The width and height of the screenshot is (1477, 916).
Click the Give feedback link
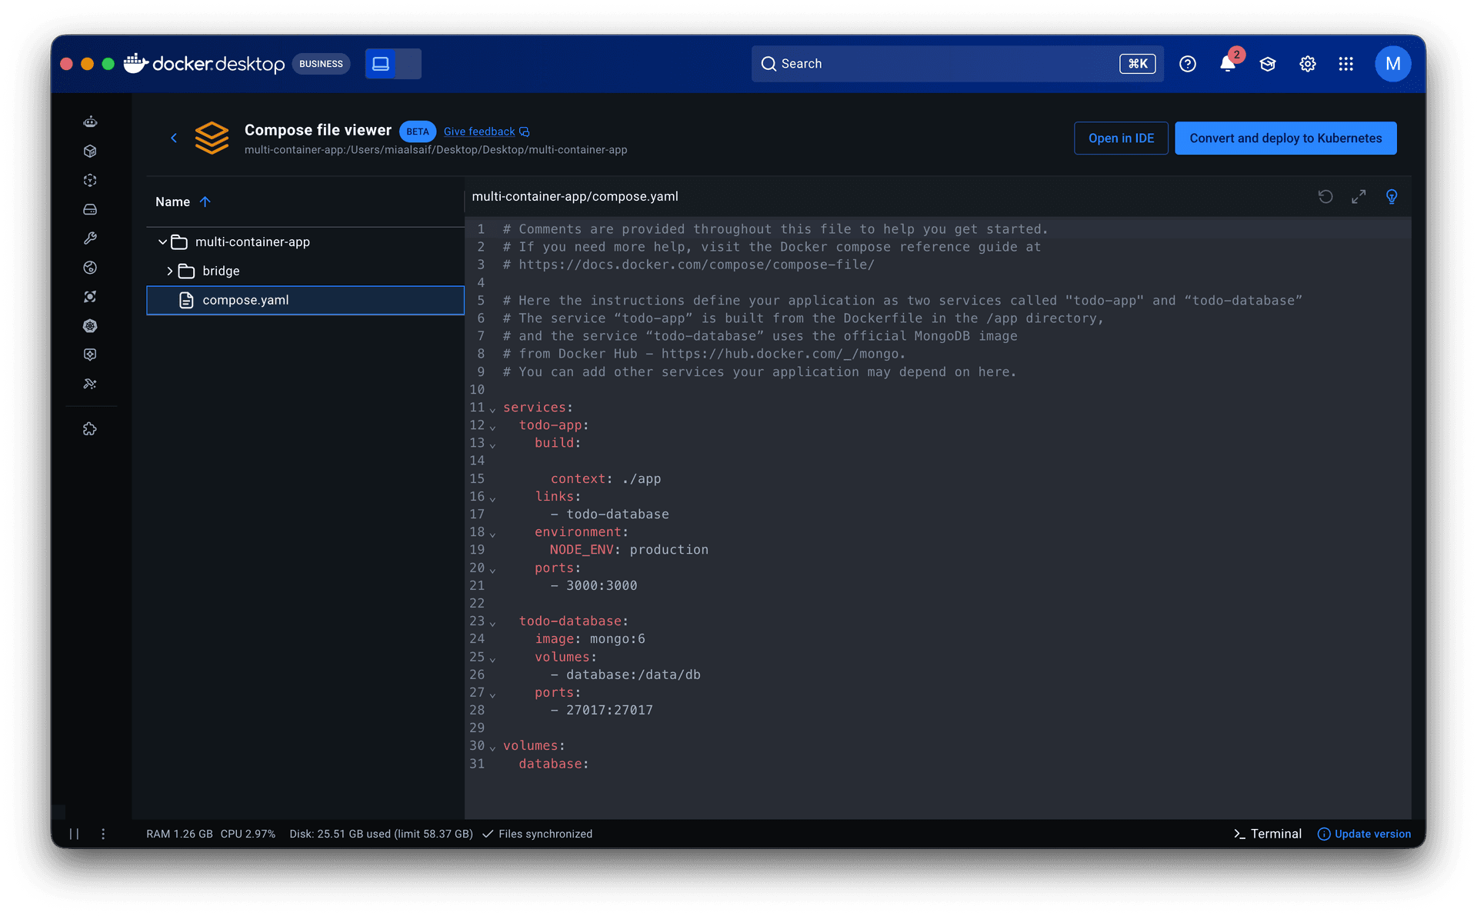[x=479, y=132]
